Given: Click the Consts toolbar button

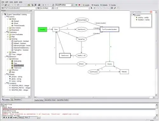Looking at the screenshot, I should tap(112, 5).
